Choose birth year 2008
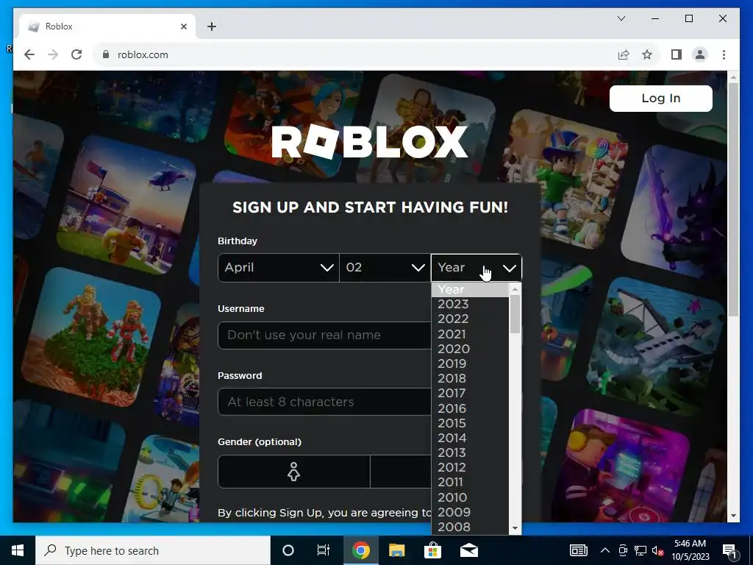The height and width of the screenshot is (565, 753). (x=470, y=527)
